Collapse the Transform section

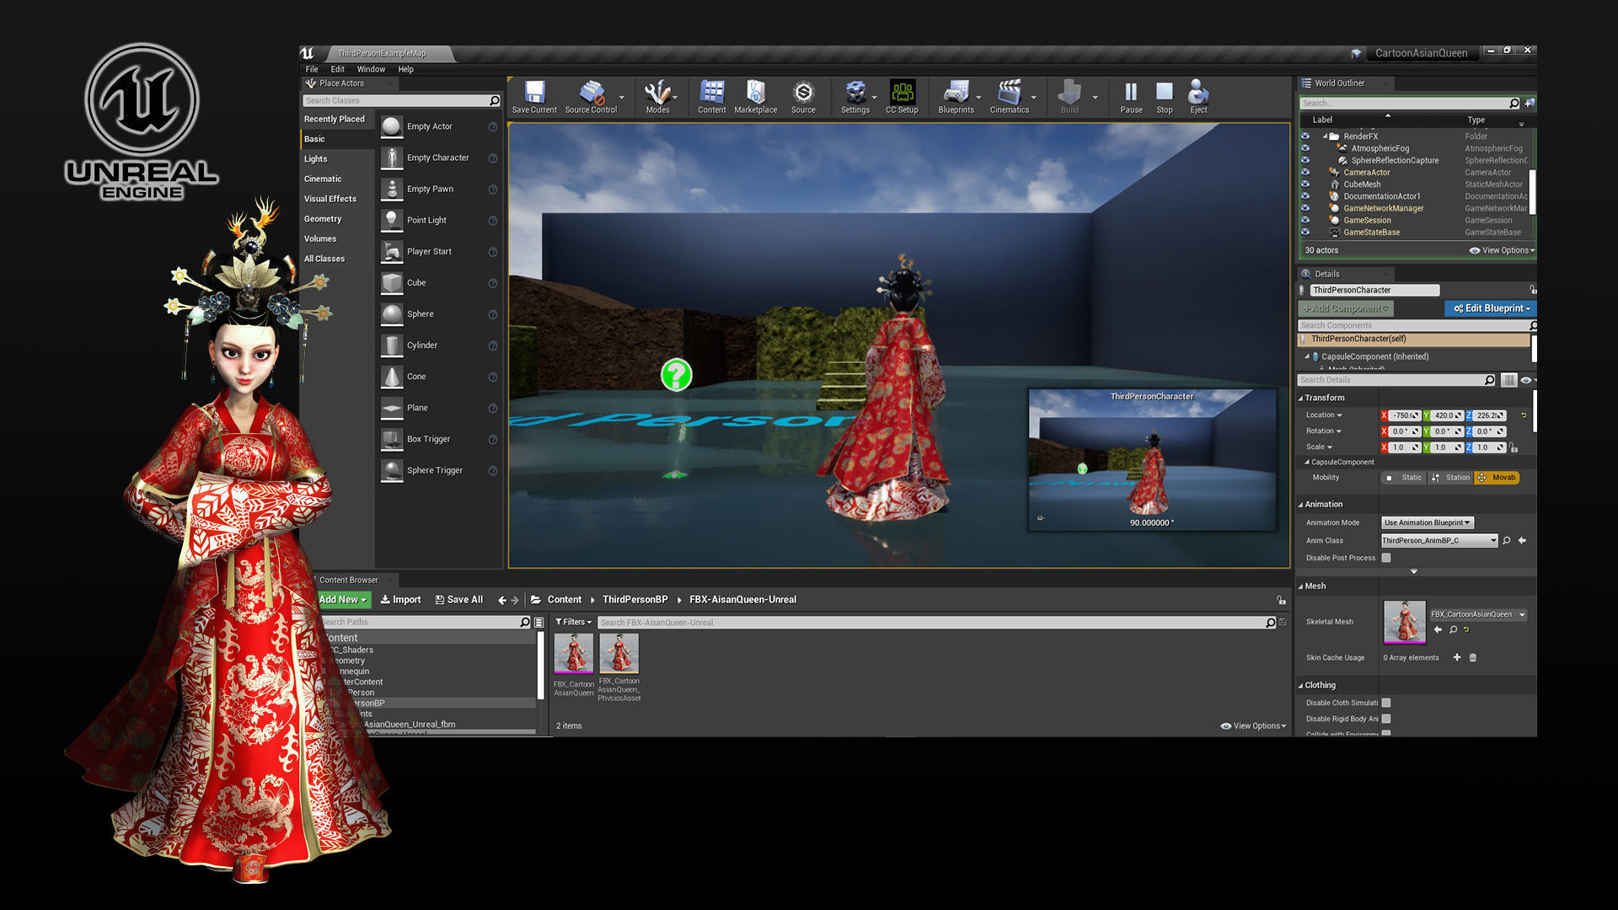pyautogui.click(x=1301, y=398)
